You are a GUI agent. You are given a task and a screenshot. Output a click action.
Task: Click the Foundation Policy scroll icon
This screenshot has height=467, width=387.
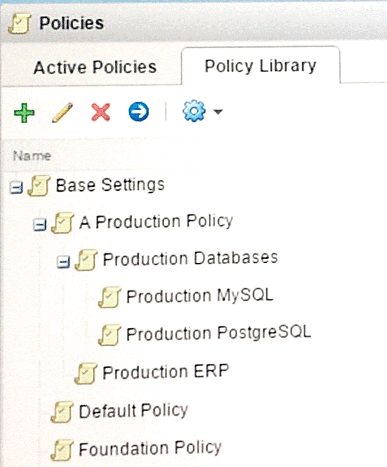[x=61, y=449]
